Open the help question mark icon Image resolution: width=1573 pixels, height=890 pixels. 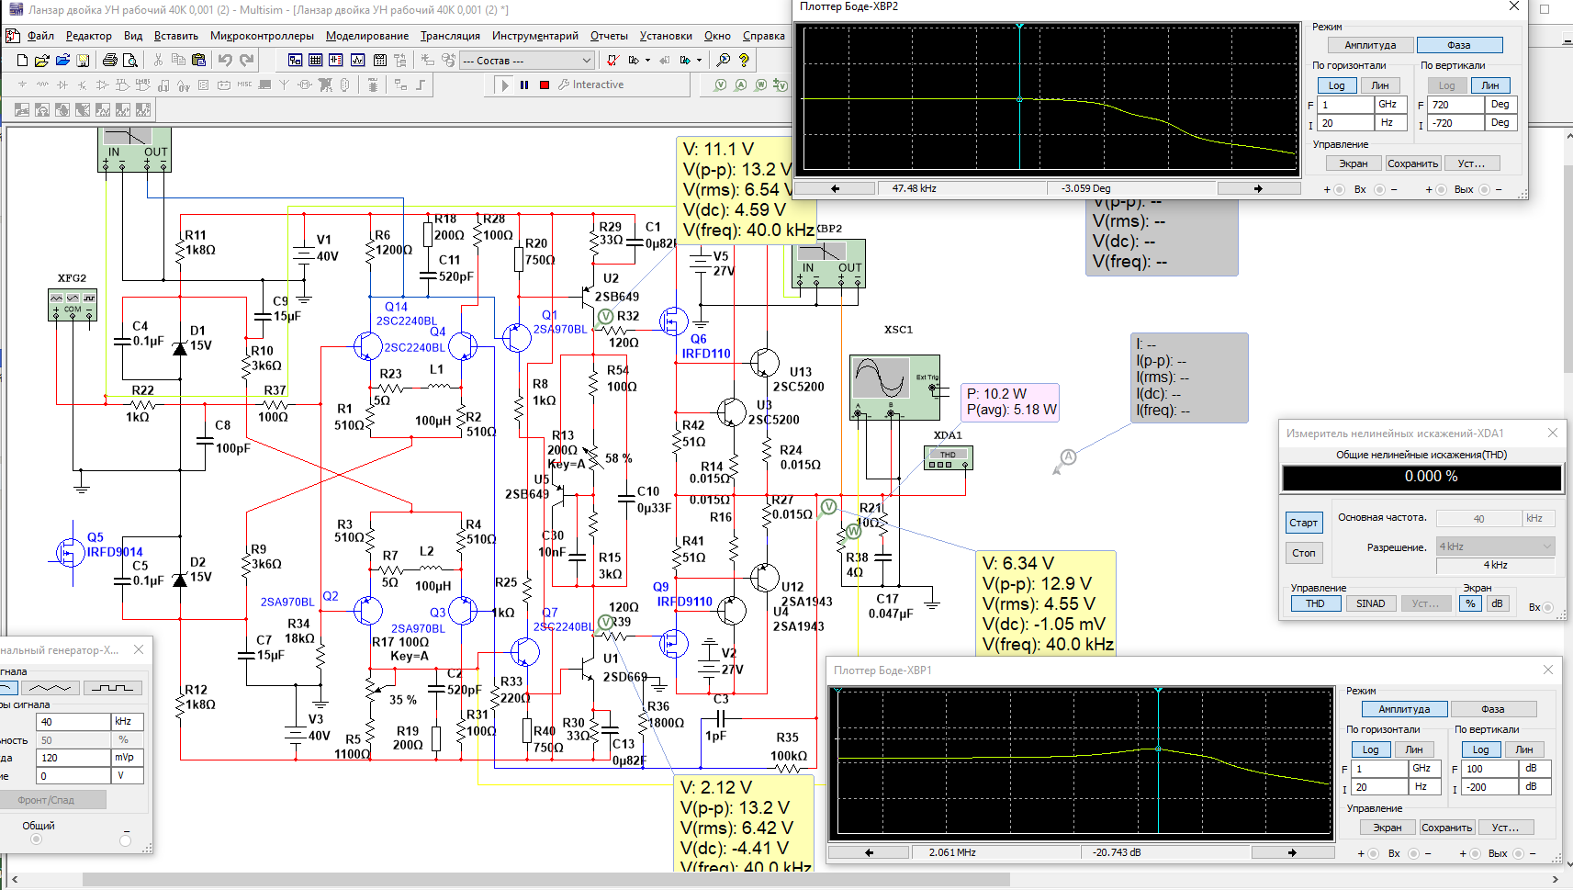click(x=744, y=61)
